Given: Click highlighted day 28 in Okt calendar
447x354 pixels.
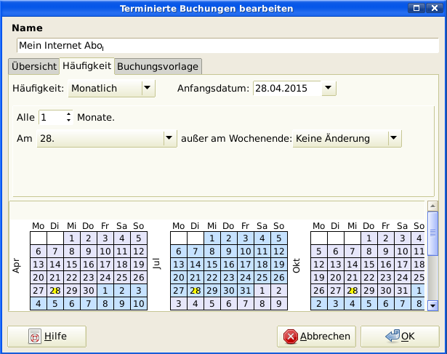Looking at the screenshot, I should pyautogui.click(x=353, y=290).
